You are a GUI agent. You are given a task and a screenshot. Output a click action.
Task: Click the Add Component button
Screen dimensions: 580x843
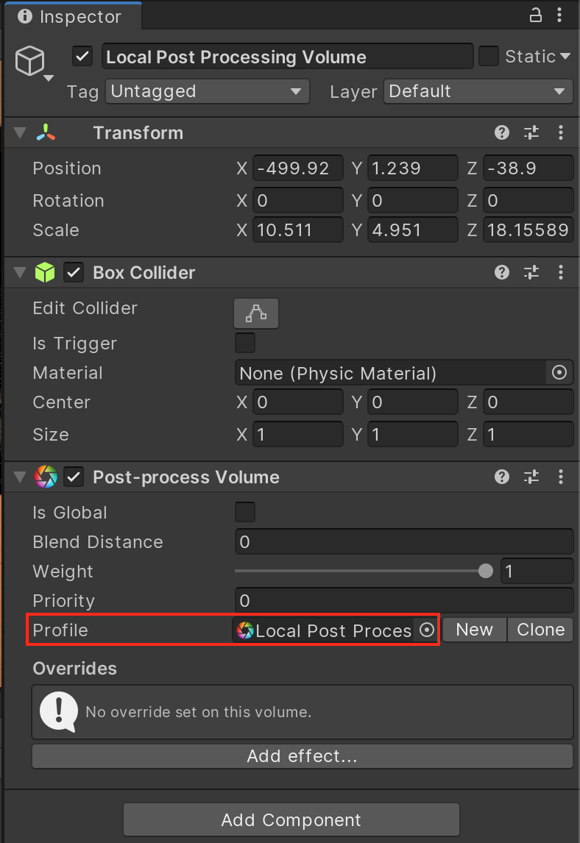(x=291, y=819)
